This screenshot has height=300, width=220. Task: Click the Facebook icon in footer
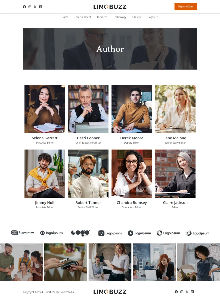tap(176, 291)
